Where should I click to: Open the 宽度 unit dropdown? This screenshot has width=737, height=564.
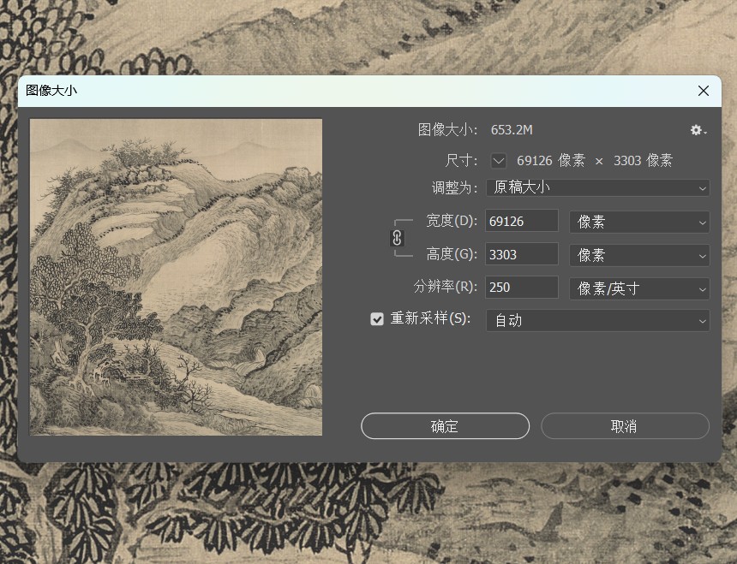pyautogui.click(x=639, y=222)
